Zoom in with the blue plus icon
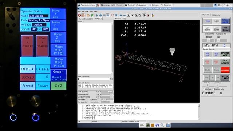This screenshot has height=131, width=233. [x=121, y=15]
